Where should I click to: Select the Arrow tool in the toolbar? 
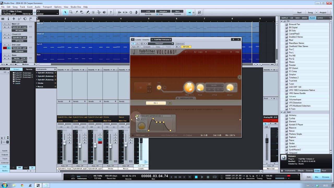(x=65, y=12)
